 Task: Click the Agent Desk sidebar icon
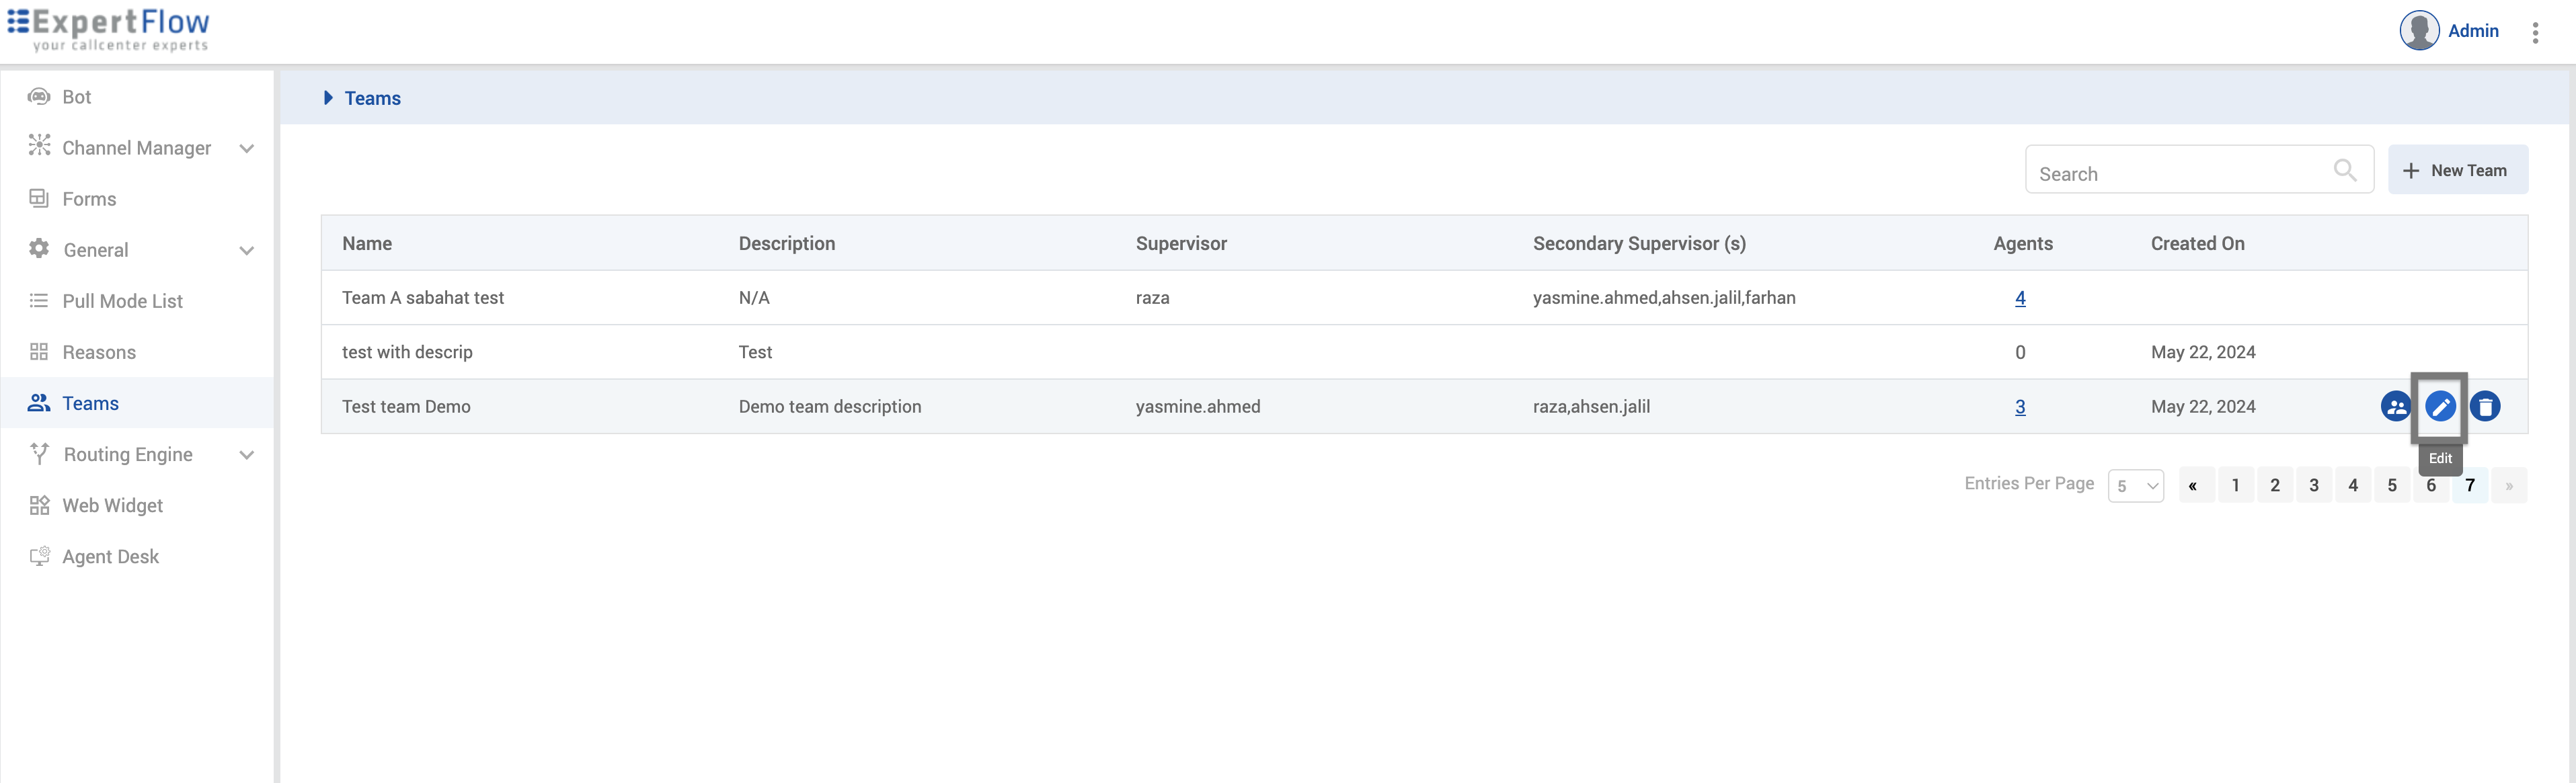39,557
